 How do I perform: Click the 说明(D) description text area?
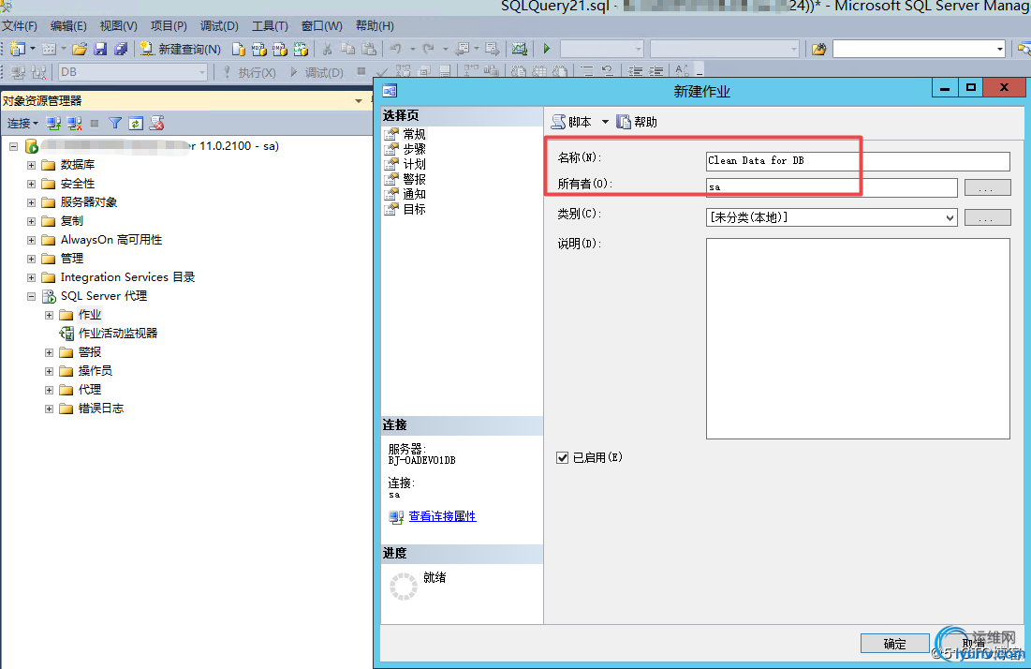point(858,338)
